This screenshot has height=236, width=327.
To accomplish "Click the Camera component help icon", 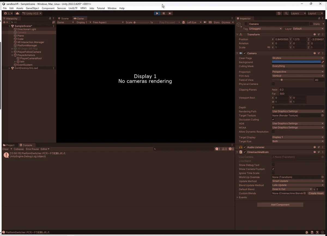I will coord(314,53).
